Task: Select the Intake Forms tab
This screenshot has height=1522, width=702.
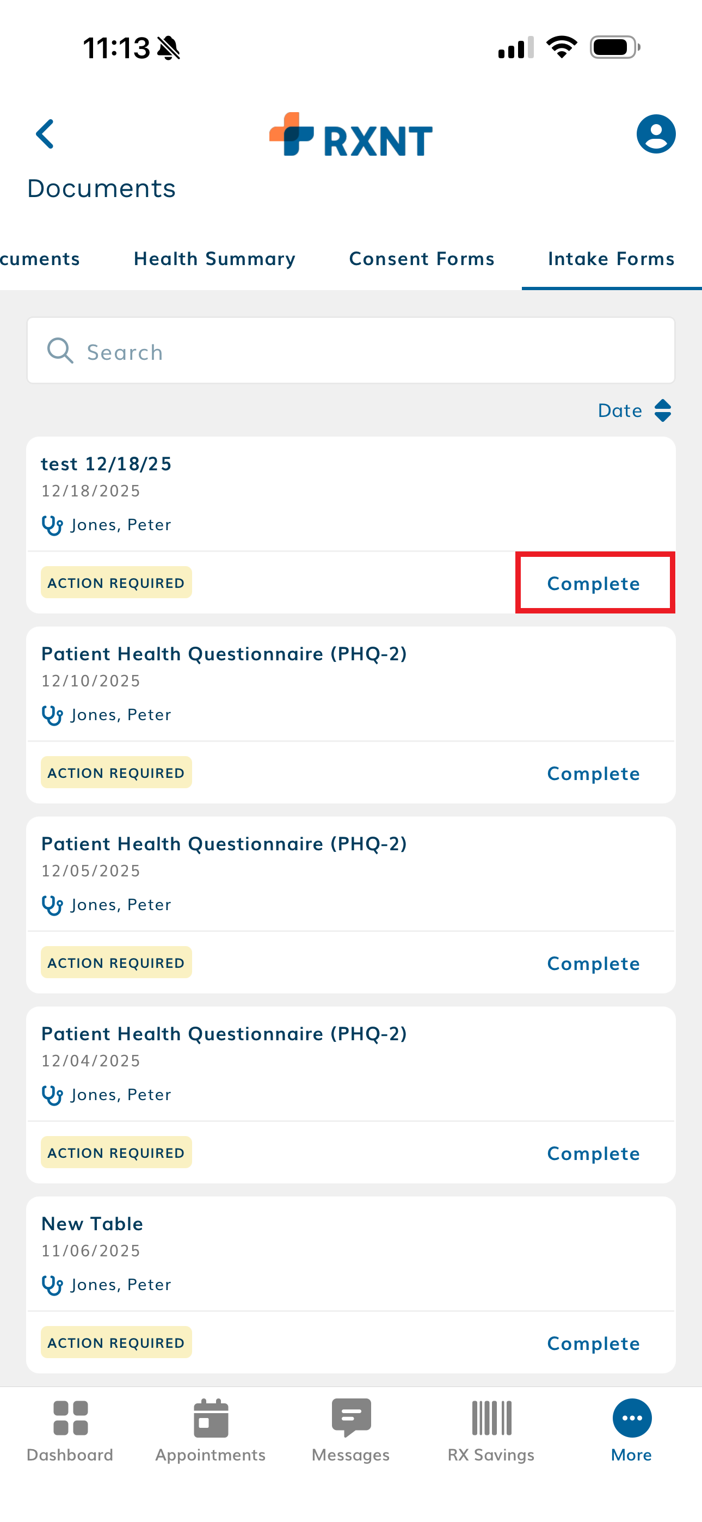Action: click(611, 259)
